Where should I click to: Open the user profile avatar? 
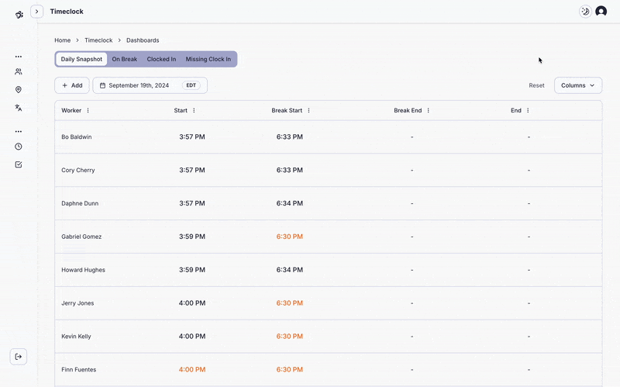coord(601,12)
